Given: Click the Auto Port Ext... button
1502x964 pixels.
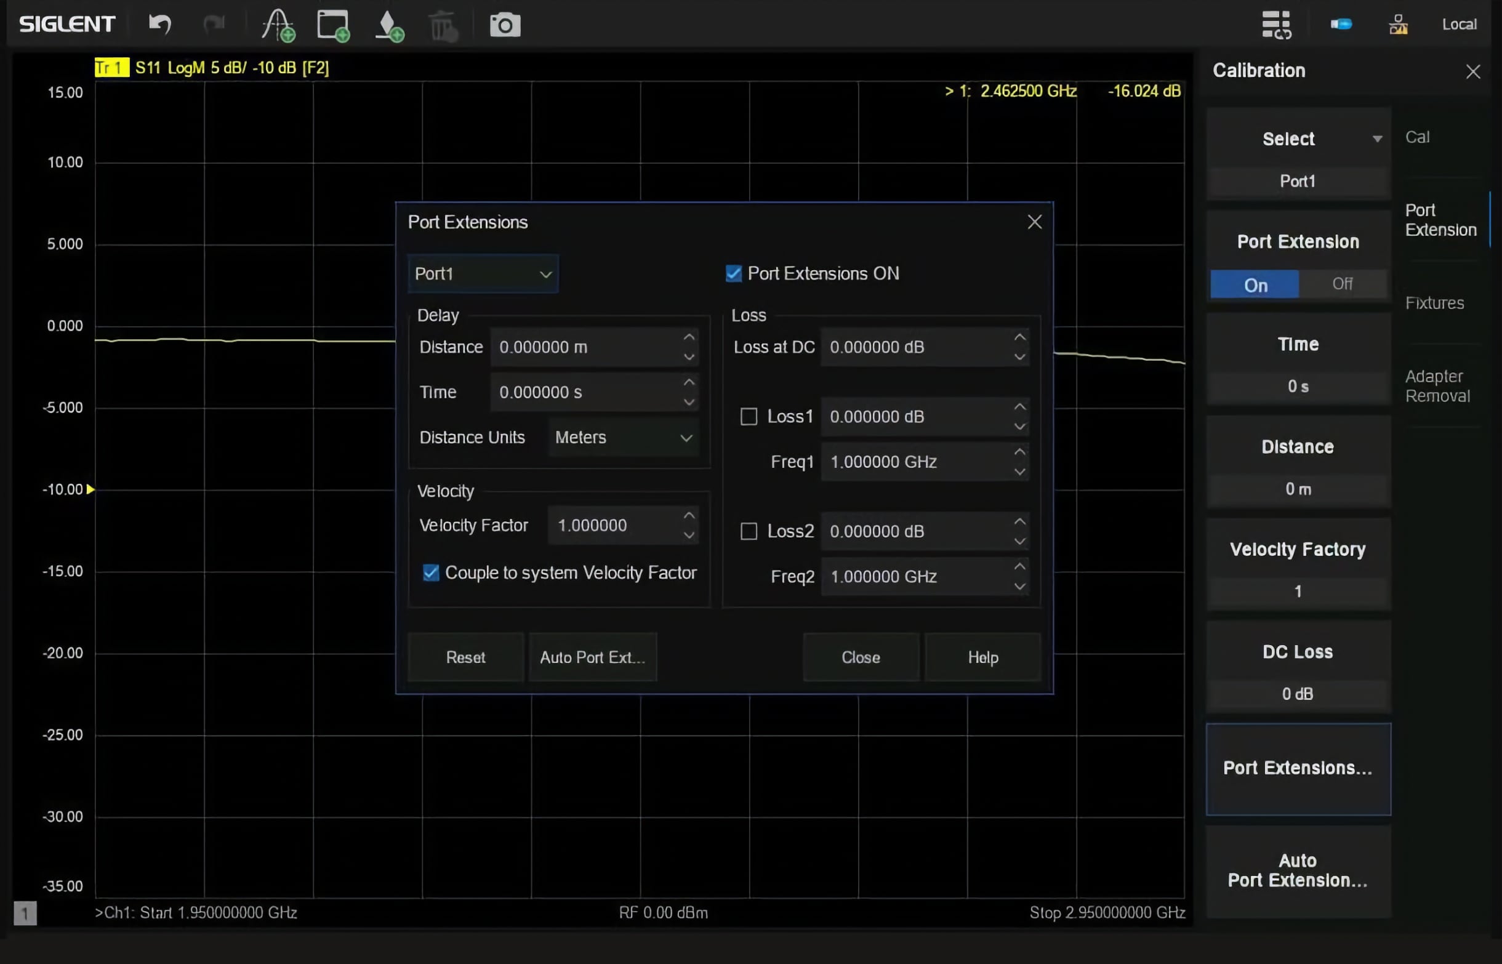Looking at the screenshot, I should [x=593, y=657].
